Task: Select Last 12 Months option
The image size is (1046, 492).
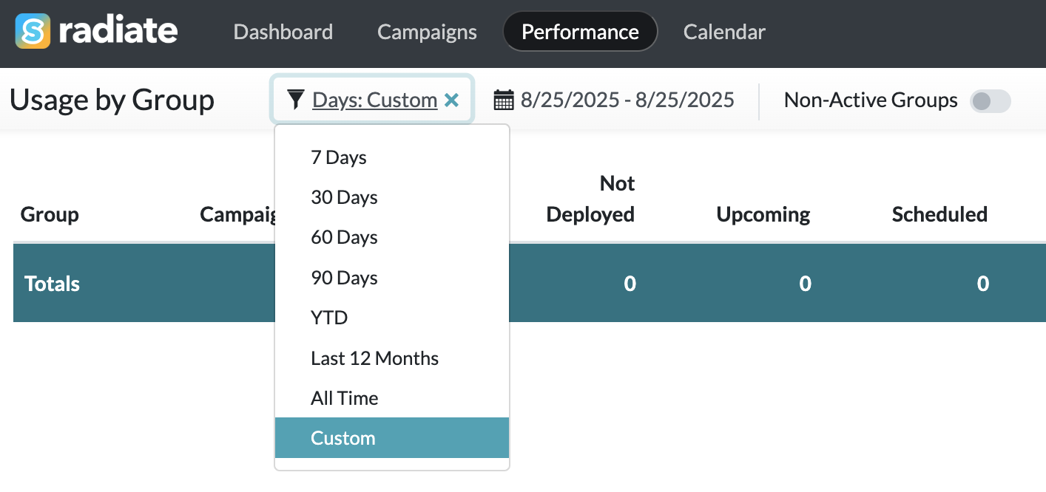Action: 374,358
